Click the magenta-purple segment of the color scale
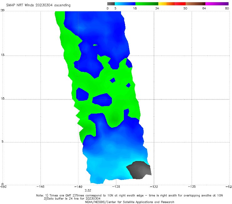 [217, 4]
